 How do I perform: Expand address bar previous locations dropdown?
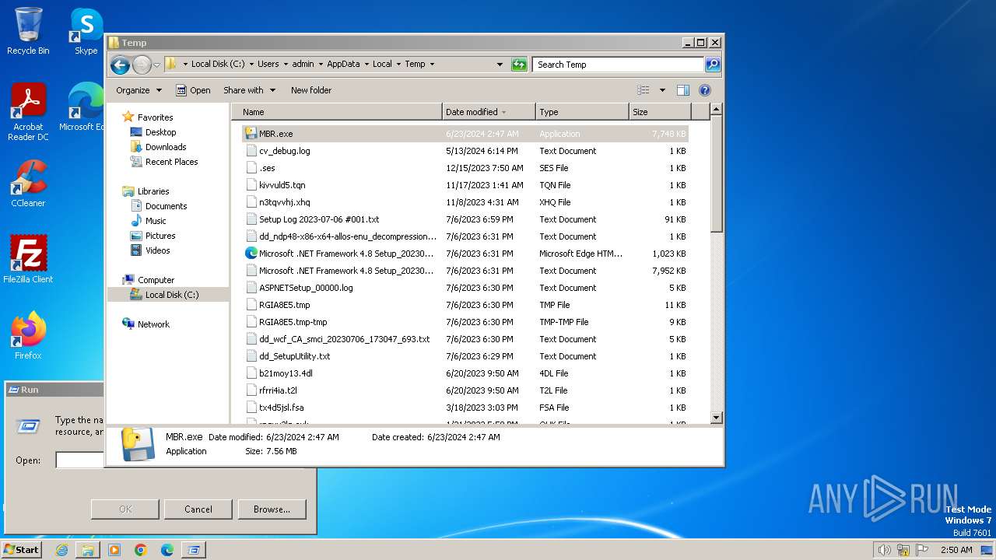pos(500,65)
